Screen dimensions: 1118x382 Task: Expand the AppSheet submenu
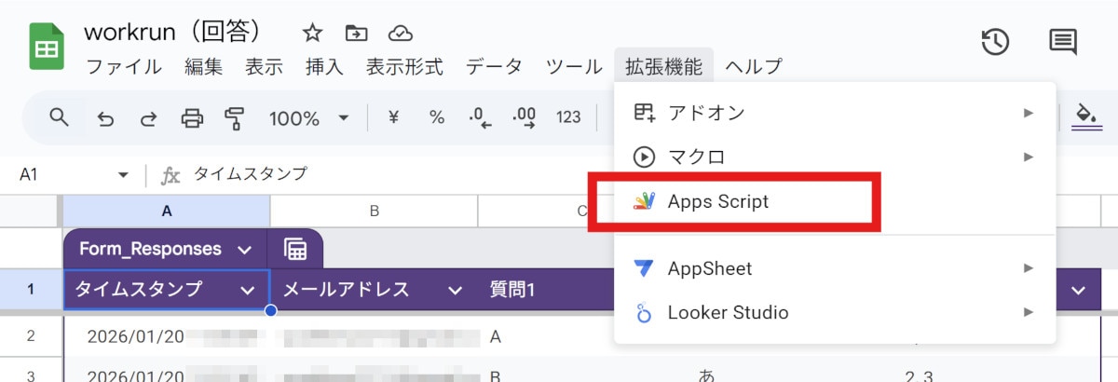pos(1029,268)
